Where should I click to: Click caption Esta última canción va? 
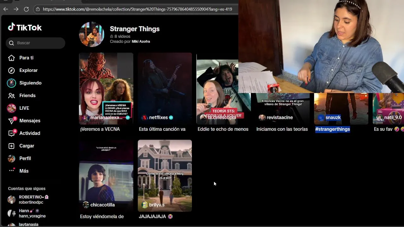click(x=162, y=129)
